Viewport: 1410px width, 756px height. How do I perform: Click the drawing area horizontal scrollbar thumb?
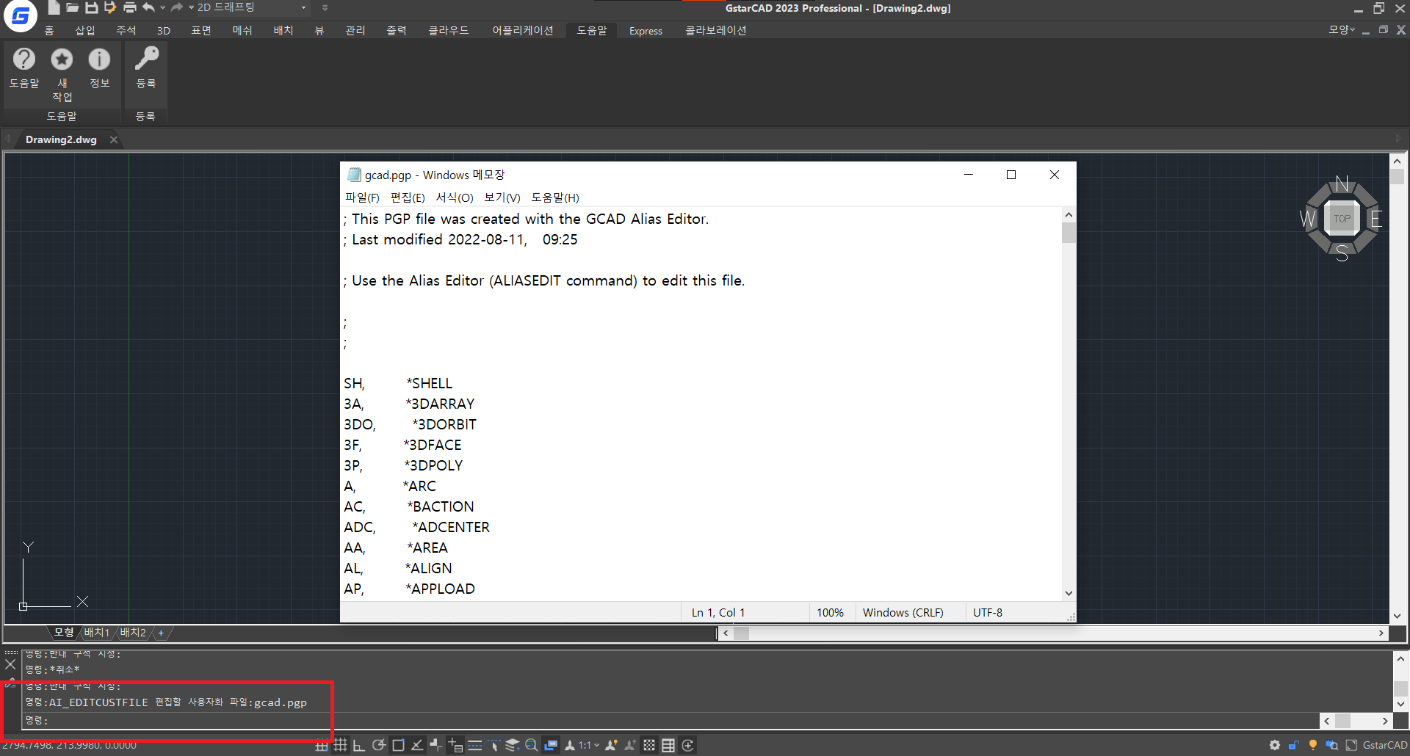point(741,633)
